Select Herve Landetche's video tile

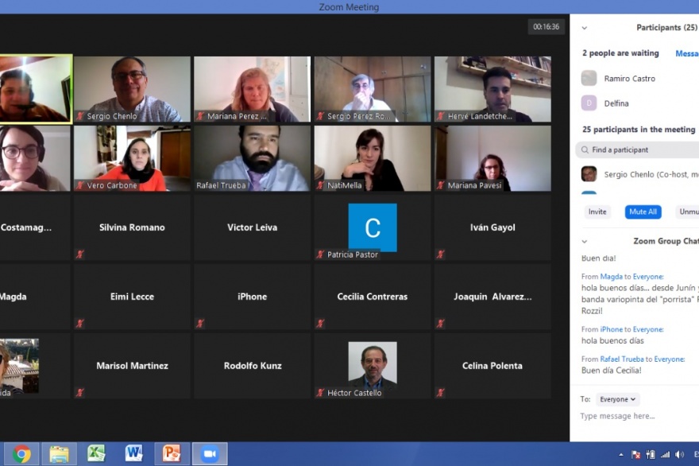click(x=492, y=89)
